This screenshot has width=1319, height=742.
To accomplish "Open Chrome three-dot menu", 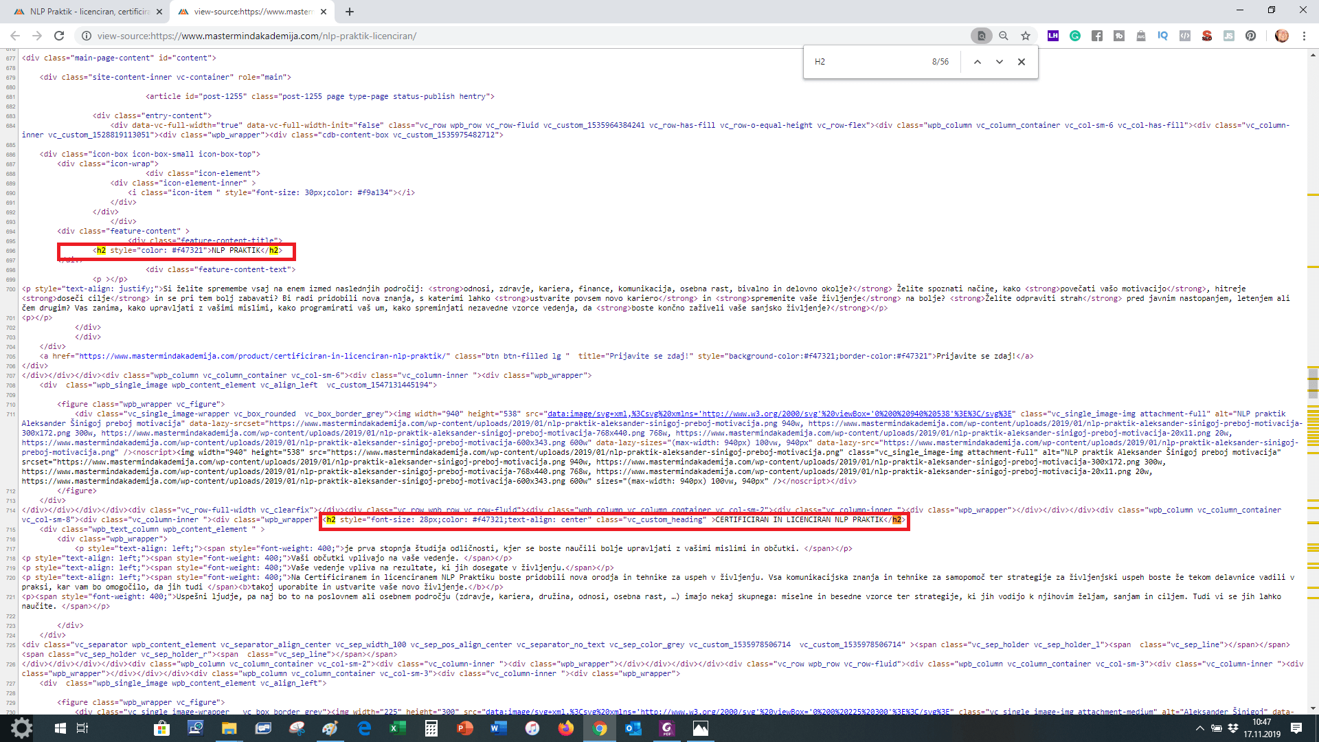I will point(1304,36).
